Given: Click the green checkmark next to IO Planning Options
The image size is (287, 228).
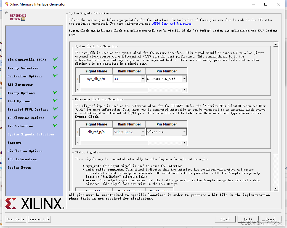Looking at the screenshot, I should 55,117.
